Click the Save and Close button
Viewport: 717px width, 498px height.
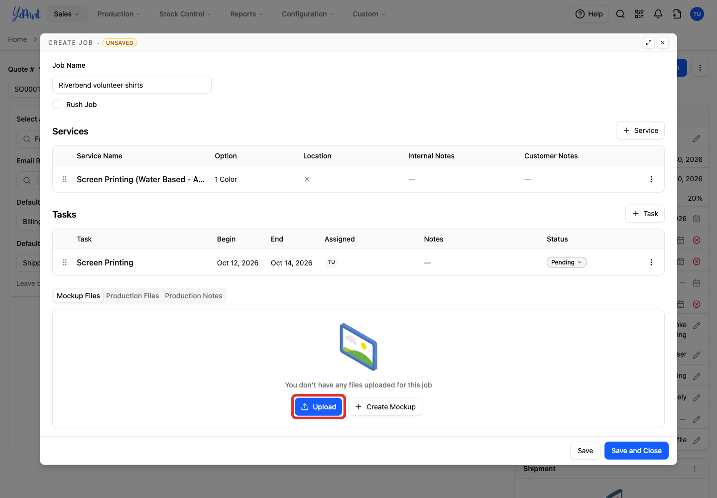pyautogui.click(x=636, y=451)
